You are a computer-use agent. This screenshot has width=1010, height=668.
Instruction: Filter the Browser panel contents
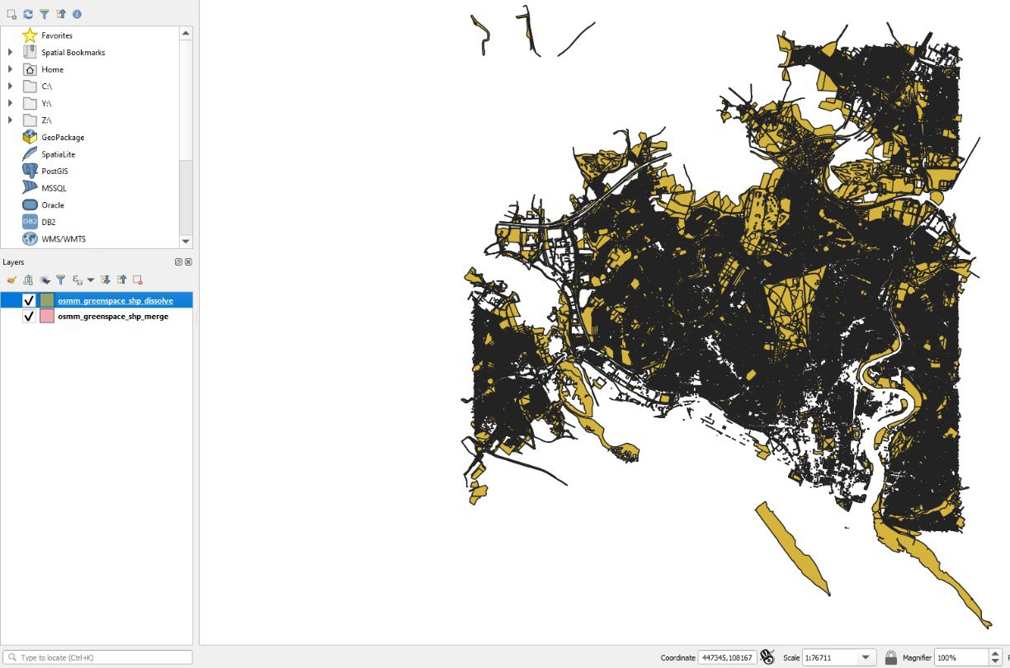click(45, 14)
